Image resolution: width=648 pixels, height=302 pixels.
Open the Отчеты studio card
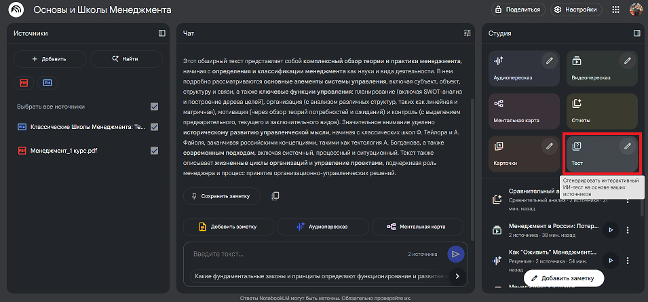click(x=601, y=111)
